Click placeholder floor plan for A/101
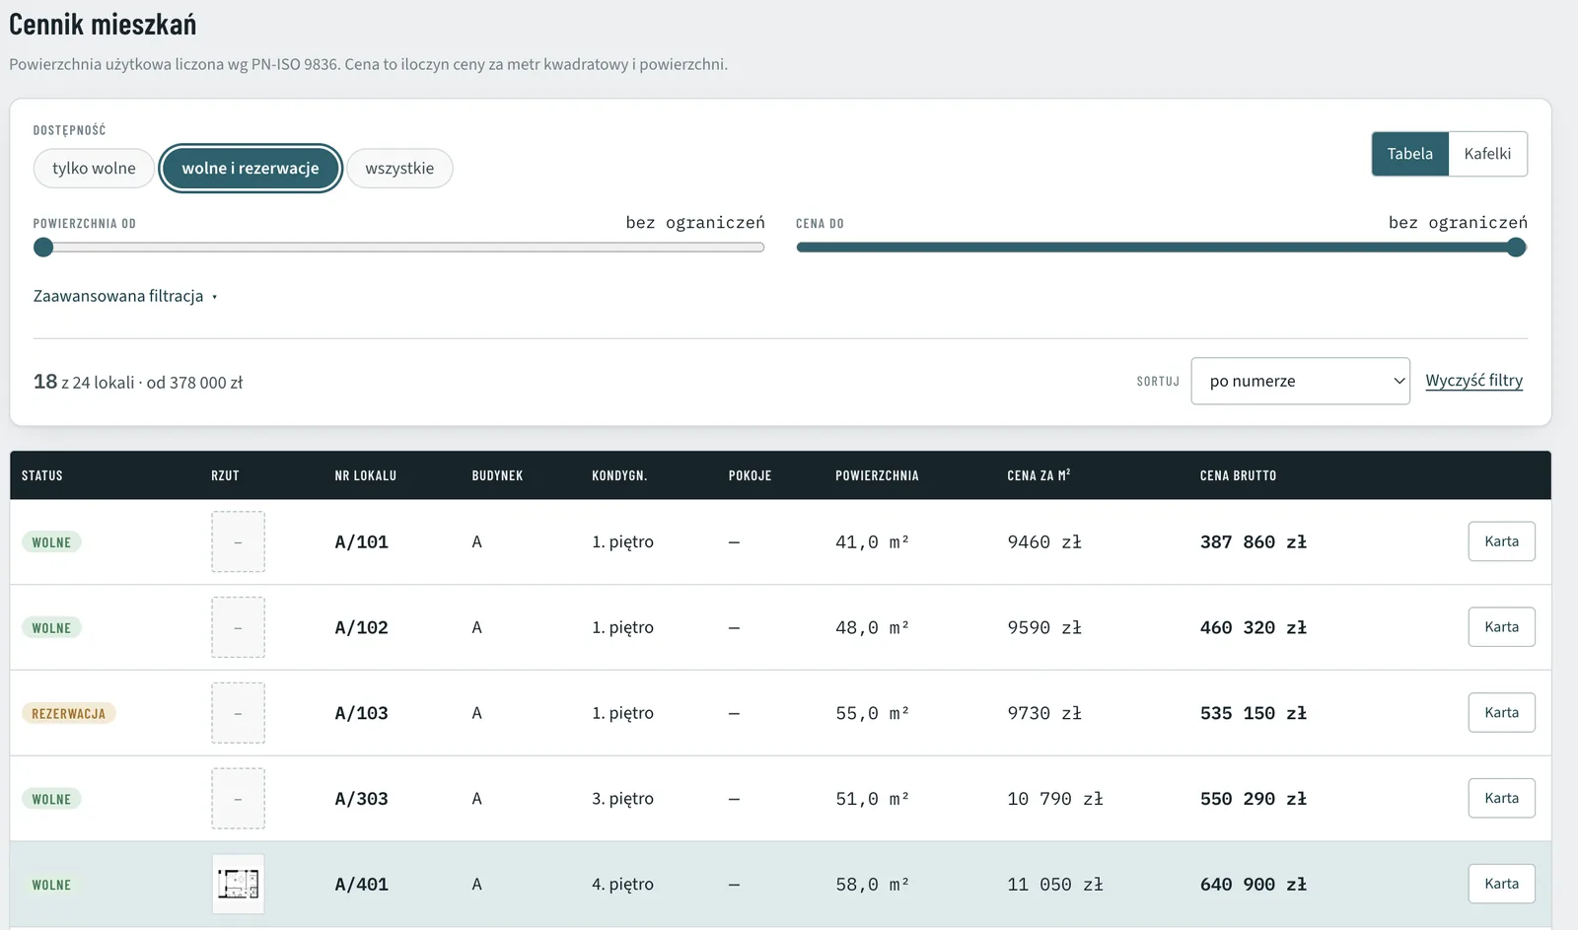Screen dimensions: 1578x930 click(x=238, y=541)
